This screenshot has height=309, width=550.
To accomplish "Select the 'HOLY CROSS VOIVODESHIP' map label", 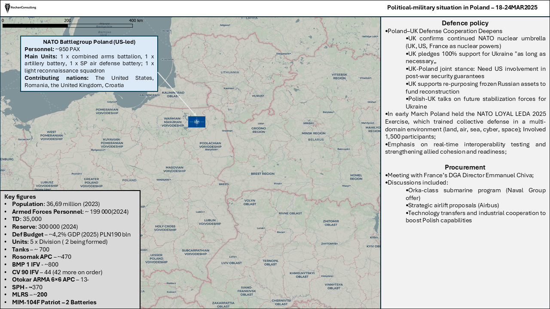I will (x=165, y=227).
